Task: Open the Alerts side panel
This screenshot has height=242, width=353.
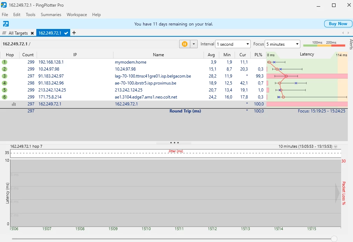Action: 351,45
